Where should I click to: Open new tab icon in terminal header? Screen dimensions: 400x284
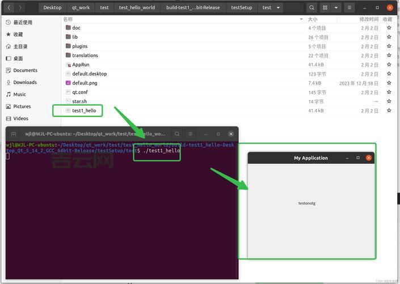click(14, 134)
